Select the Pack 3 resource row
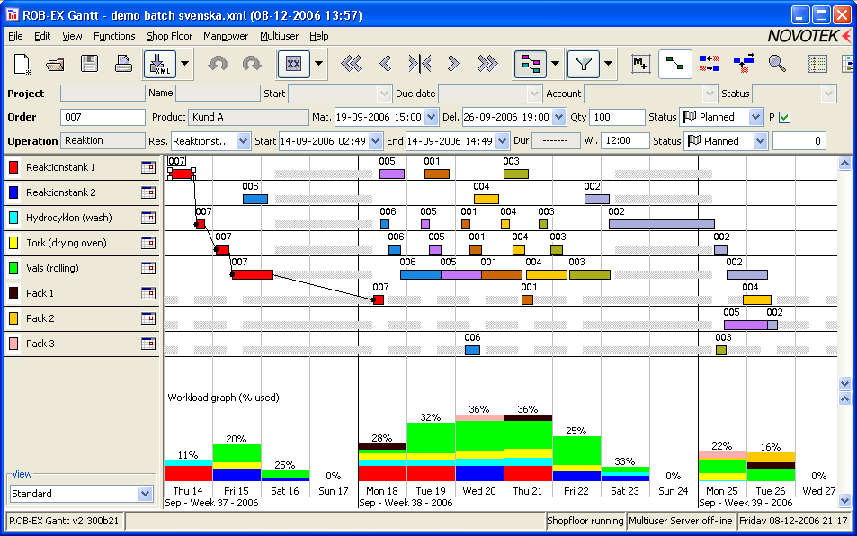 tap(82, 344)
